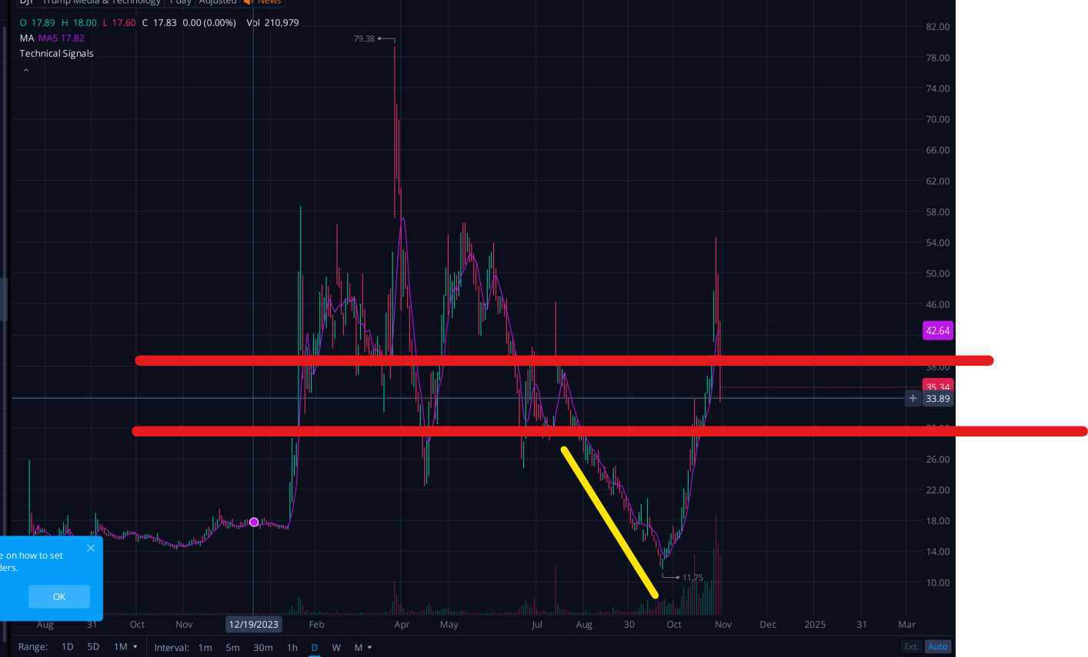Click the 11.75 low price label

[x=693, y=578]
